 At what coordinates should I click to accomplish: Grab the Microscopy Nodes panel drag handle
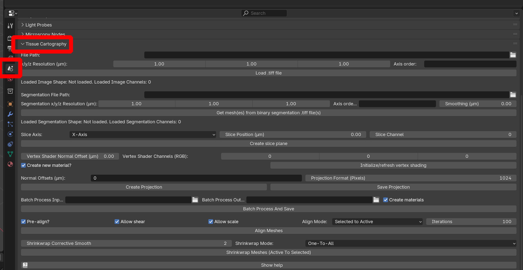pos(515,34)
